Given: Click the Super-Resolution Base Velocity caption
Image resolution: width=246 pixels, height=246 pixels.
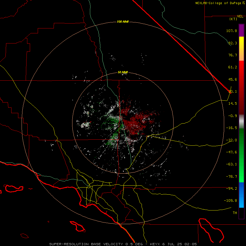Looking at the screenshot, I should tap(123, 244).
